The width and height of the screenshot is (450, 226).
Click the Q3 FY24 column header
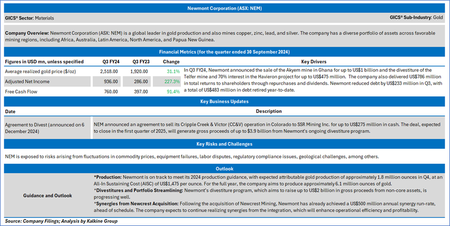(x=111, y=62)
